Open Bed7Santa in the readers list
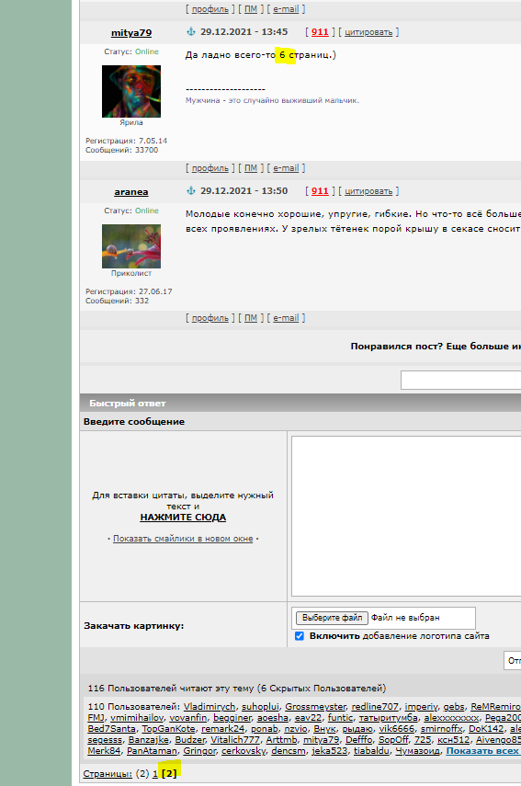Screen dimensions: 521x786 [x=111, y=729]
